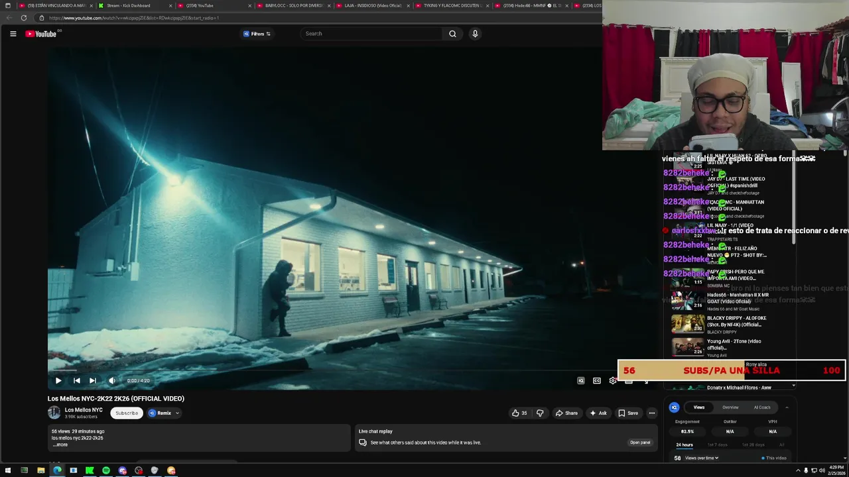Expand description with ...more

(x=60, y=445)
